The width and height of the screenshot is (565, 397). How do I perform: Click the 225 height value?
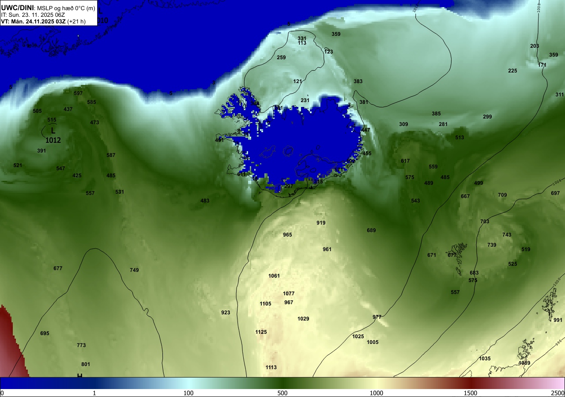[512, 71]
